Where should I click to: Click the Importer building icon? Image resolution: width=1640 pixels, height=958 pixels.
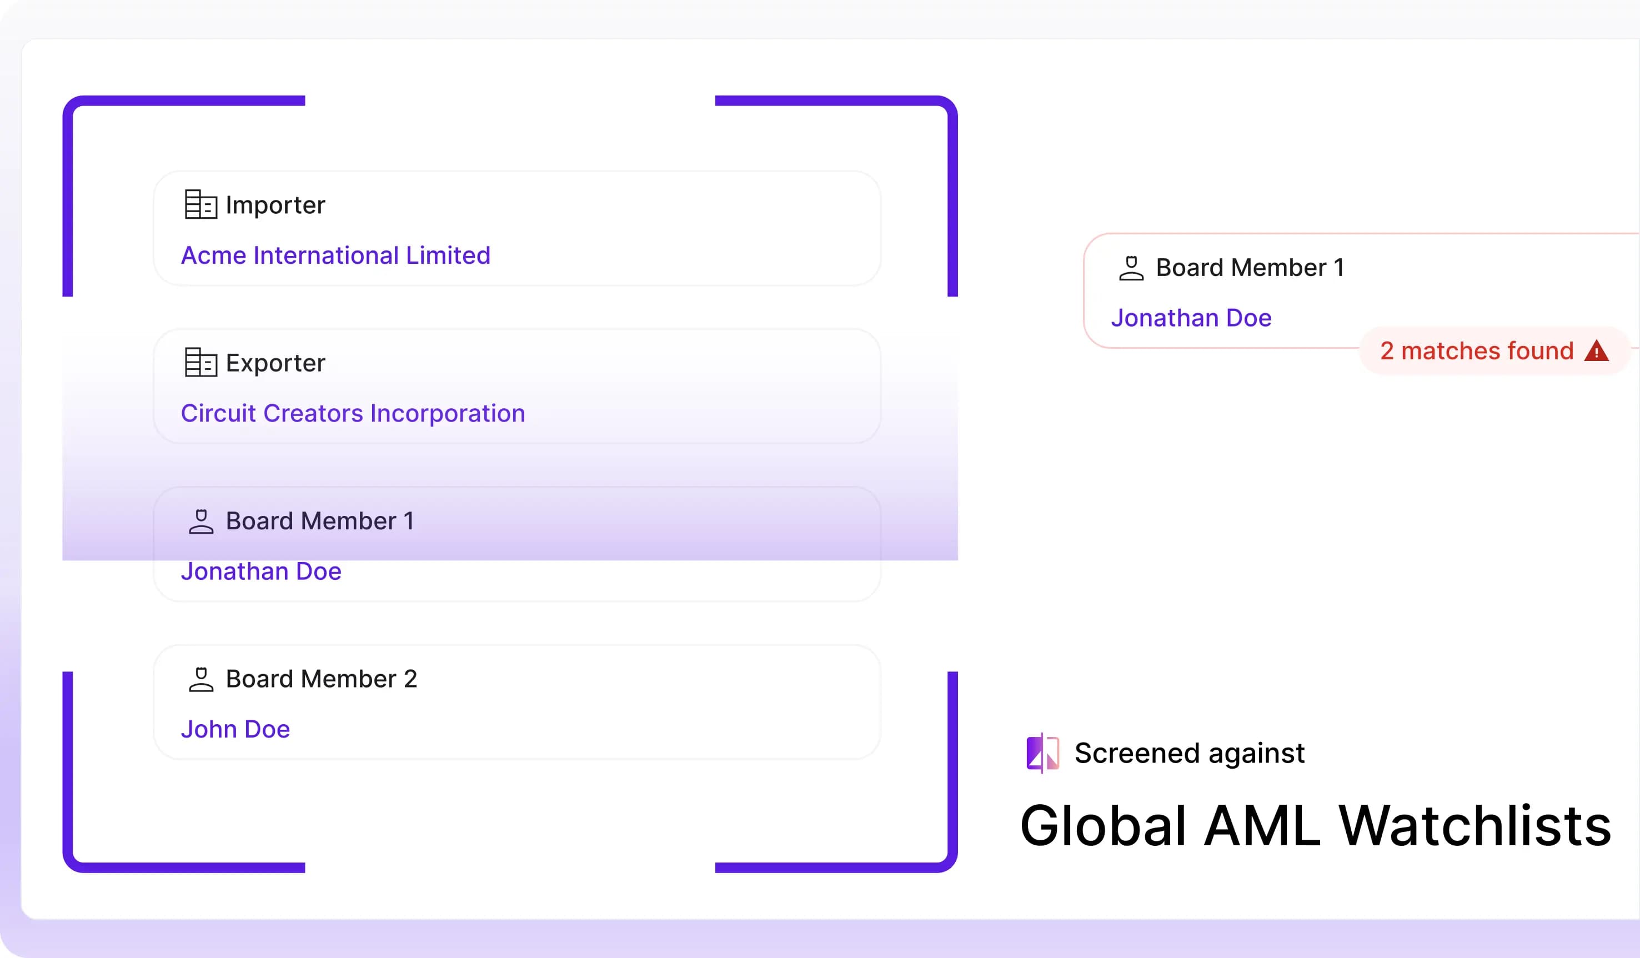tap(200, 204)
